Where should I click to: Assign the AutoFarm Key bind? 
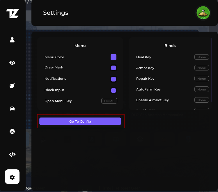coord(201,89)
